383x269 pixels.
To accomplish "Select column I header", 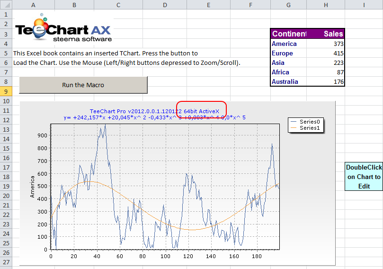I will pos(364,5).
